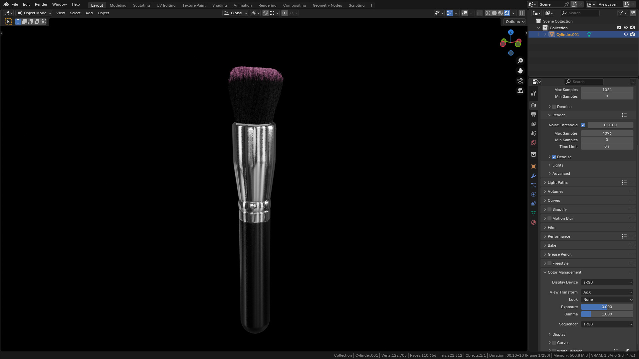Uncheck the Noise Threshold checkbox
The width and height of the screenshot is (639, 359).
(x=583, y=125)
